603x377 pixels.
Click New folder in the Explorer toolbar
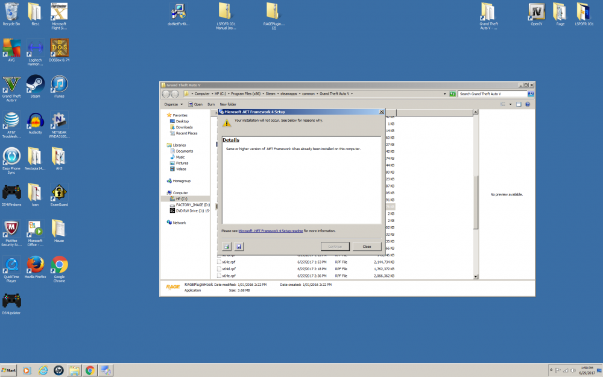point(227,104)
